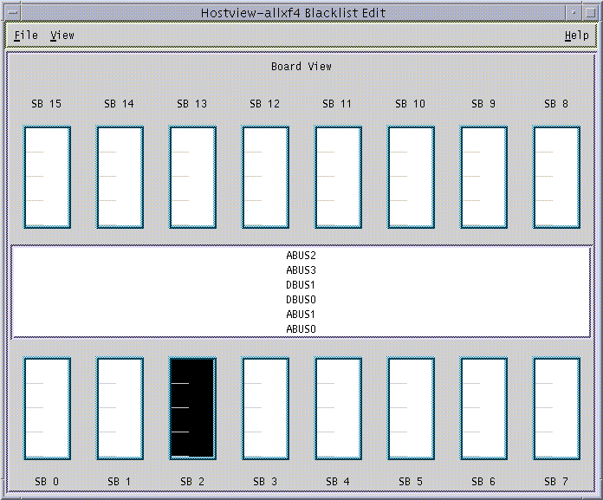
Task: Select the ABUS1 bus entry
Action: (301, 315)
